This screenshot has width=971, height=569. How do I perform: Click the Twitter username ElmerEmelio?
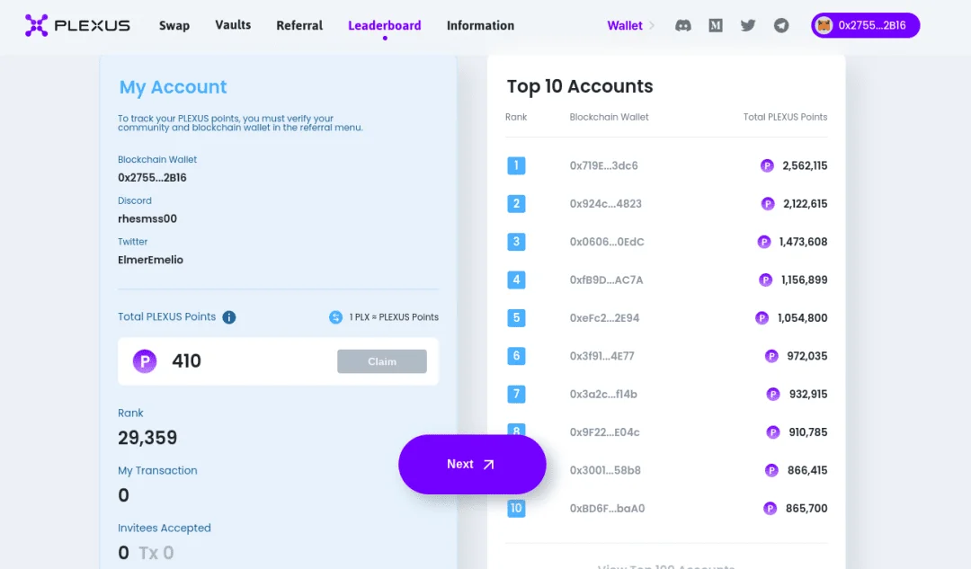click(x=150, y=260)
